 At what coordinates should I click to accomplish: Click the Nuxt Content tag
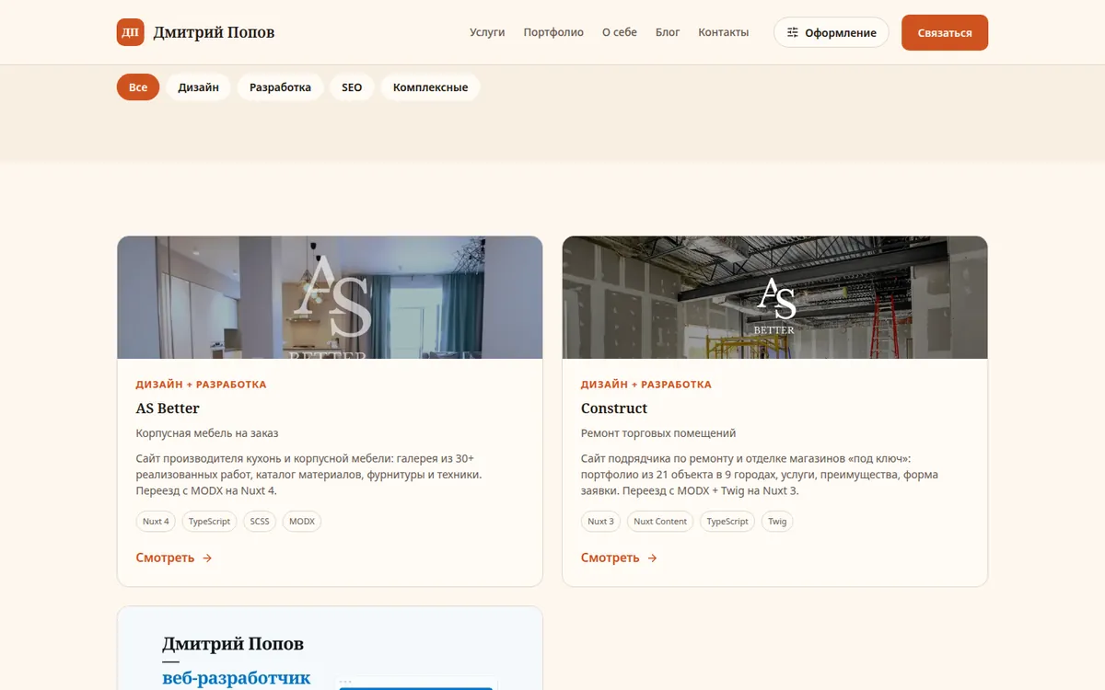coord(660,522)
